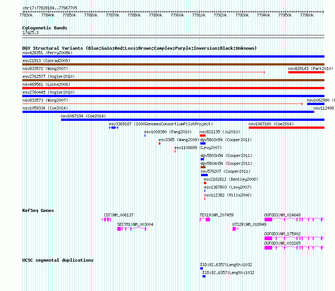This screenshot has height=291, width=335.
Task: Open nsv828143 (Park2010) variant label
Action: pyautogui.click(x=311, y=69)
